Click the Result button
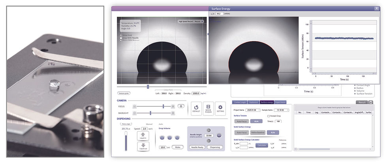 (362, 102)
